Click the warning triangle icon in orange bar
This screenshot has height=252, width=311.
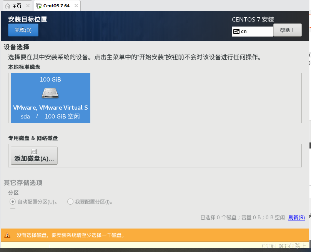[7, 235]
